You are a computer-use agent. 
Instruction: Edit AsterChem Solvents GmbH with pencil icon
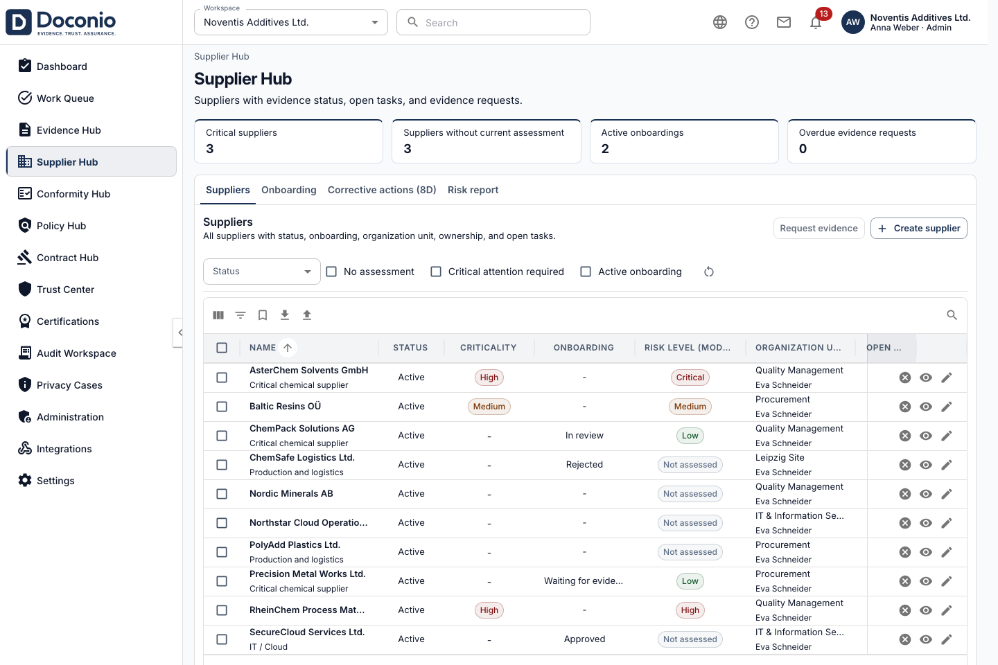[x=947, y=378]
